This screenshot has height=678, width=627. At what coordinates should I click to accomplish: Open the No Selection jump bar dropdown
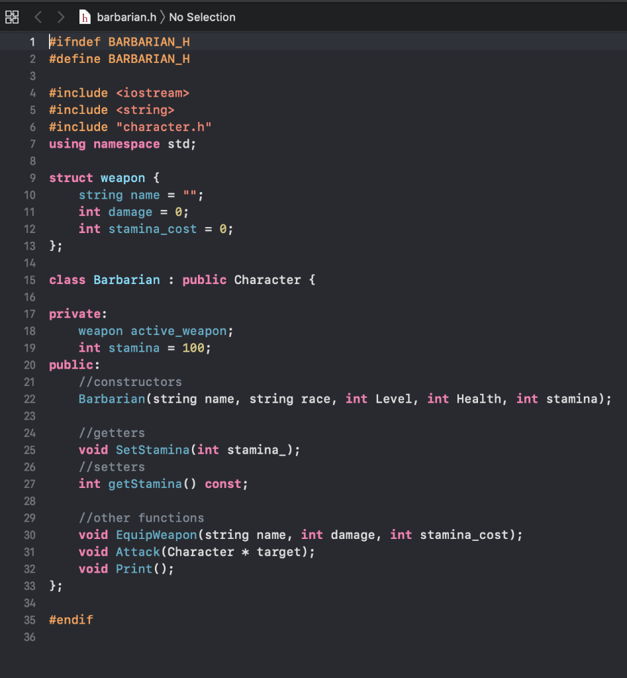click(x=202, y=17)
